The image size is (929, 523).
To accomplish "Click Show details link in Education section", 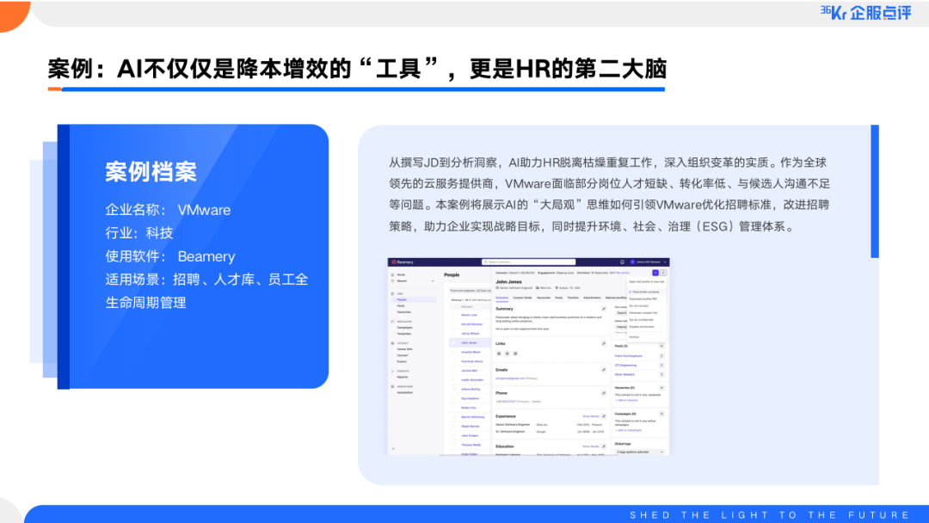I will coord(591,446).
